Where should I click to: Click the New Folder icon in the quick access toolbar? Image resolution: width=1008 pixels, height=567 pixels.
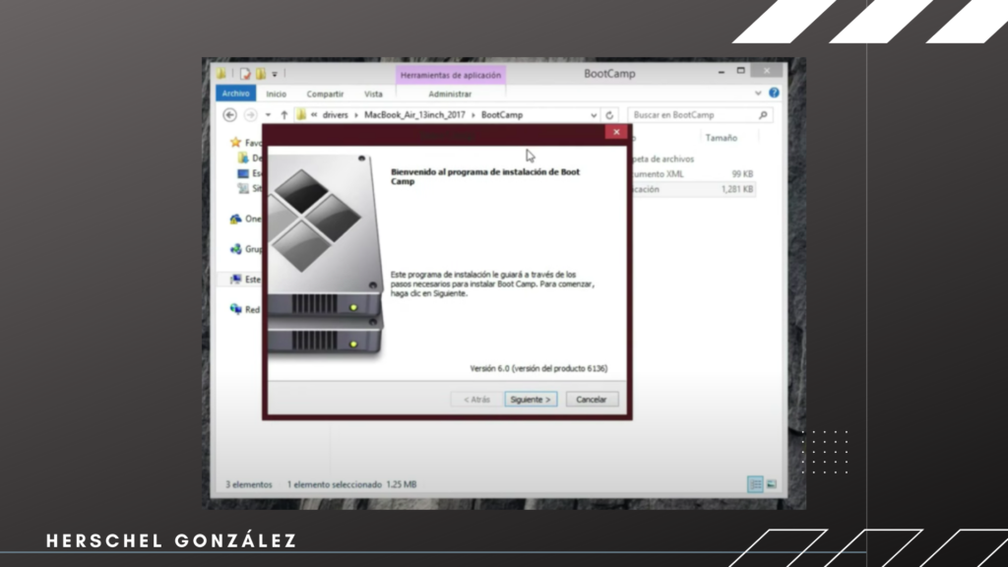260,74
